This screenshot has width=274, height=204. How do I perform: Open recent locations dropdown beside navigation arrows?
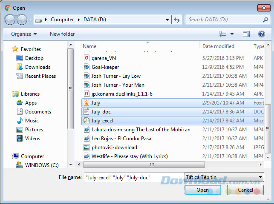tap(30, 20)
